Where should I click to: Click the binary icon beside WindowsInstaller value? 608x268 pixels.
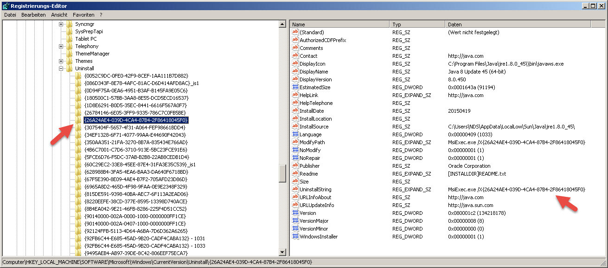[295, 237]
